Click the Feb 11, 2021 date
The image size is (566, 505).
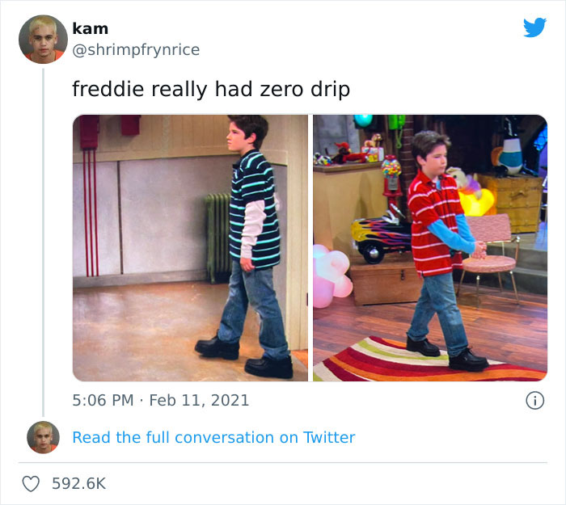click(x=200, y=400)
